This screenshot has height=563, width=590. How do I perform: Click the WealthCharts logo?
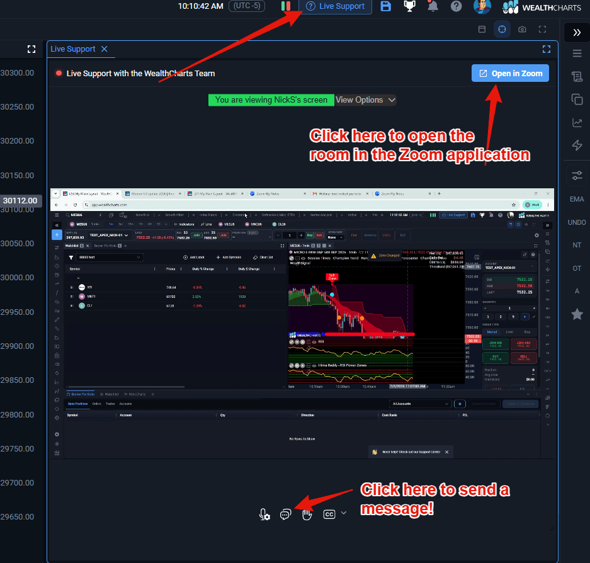542,7
